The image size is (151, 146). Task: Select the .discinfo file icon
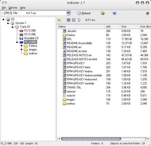coord(64,31)
